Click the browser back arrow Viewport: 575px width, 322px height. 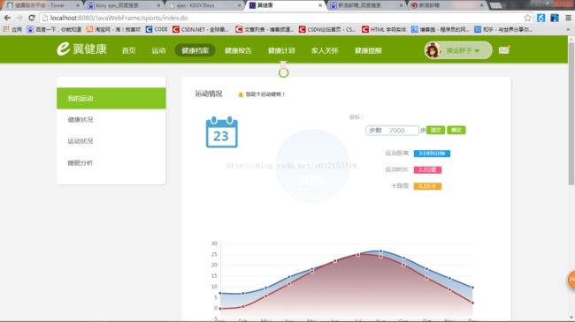7,18
